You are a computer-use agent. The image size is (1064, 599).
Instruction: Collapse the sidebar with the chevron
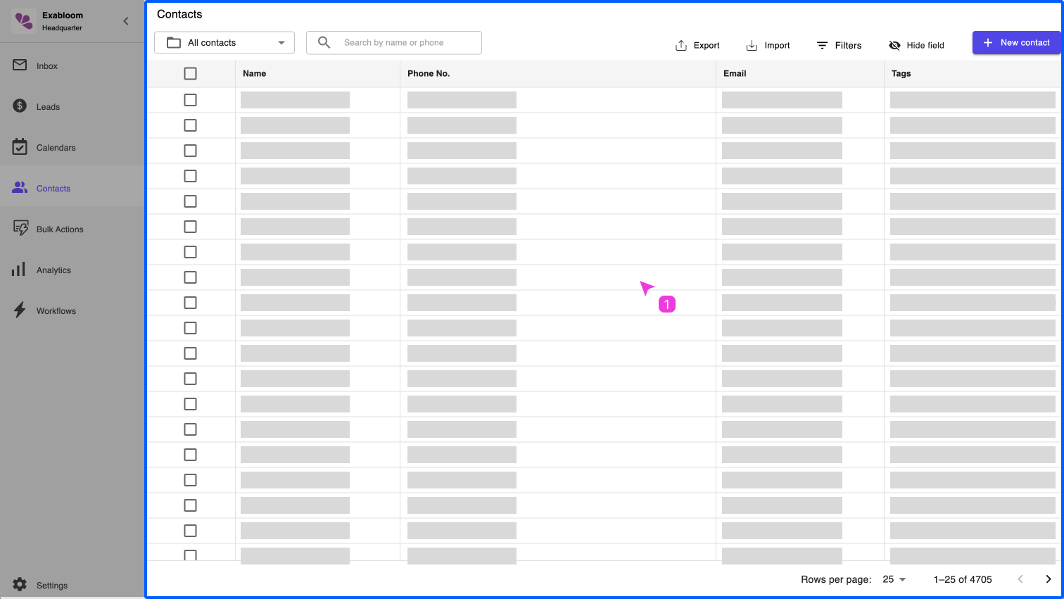[126, 21]
